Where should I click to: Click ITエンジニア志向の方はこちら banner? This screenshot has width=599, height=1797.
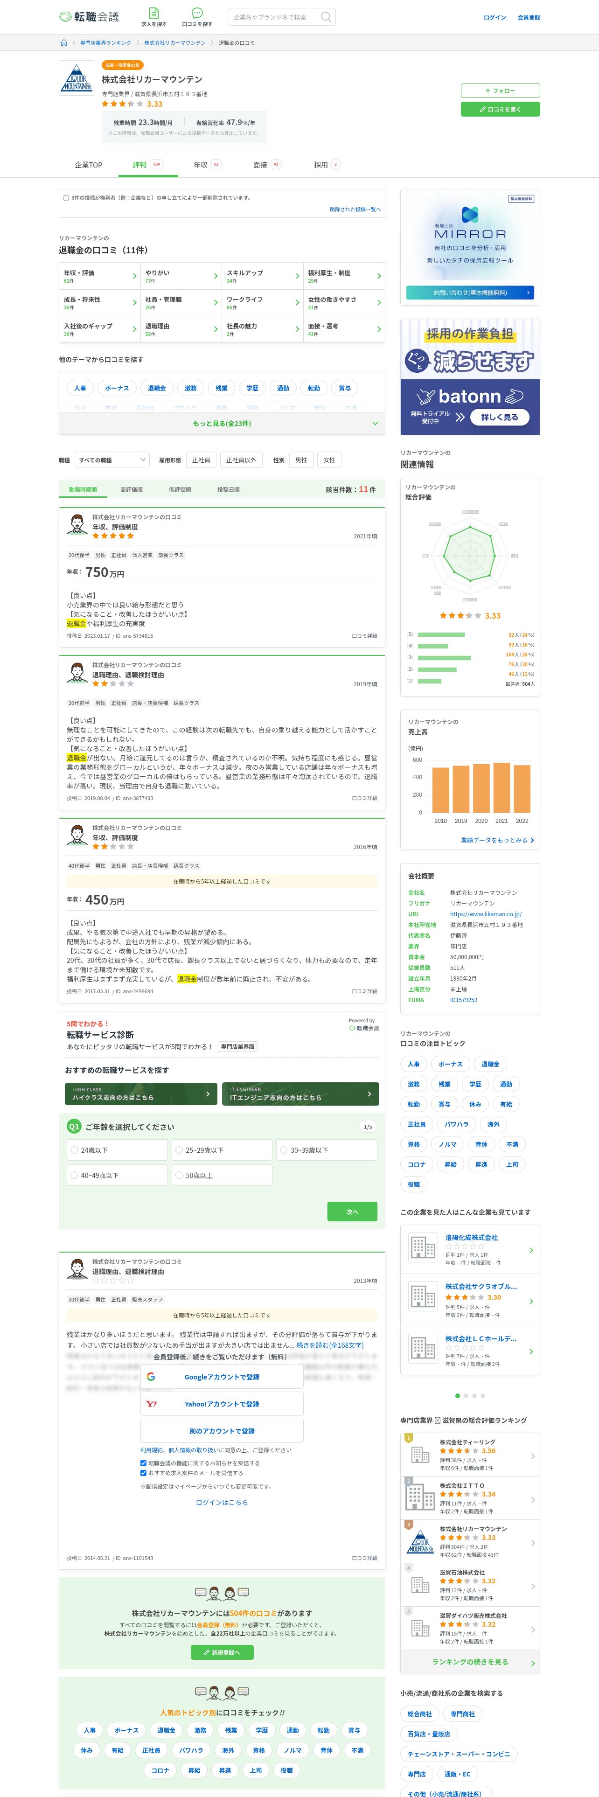(x=300, y=1094)
